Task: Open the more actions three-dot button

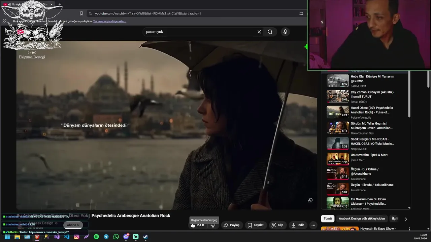Action: click(x=313, y=225)
